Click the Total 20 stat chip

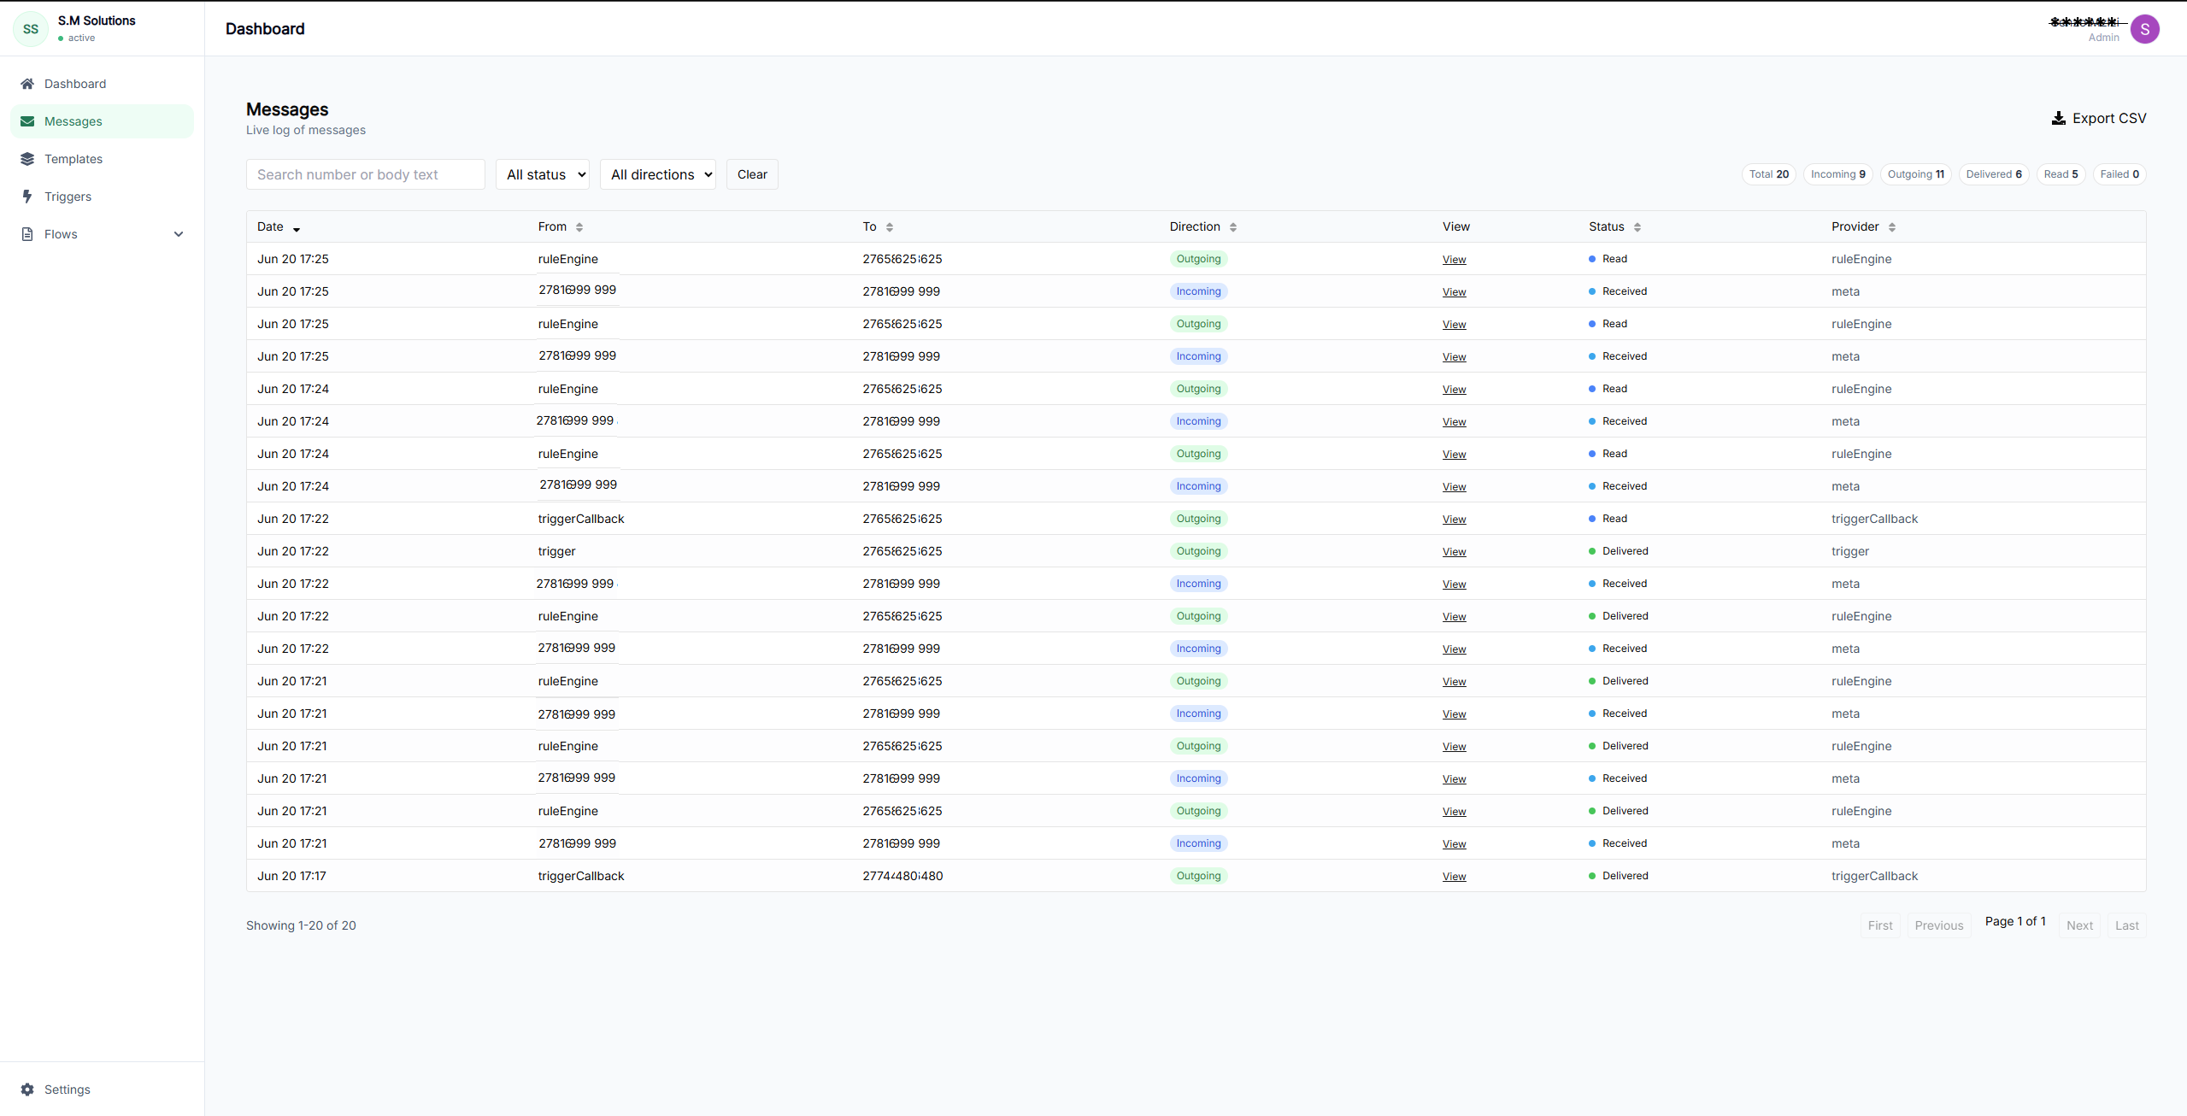click(x=1769, y=174)
